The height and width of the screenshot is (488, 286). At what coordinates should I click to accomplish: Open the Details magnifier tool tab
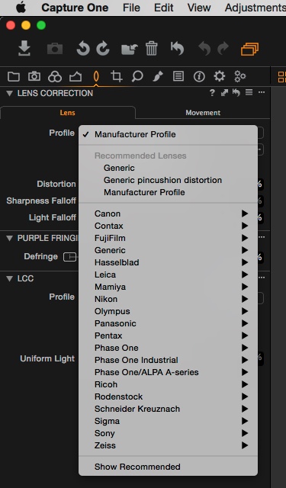(137, 76)
